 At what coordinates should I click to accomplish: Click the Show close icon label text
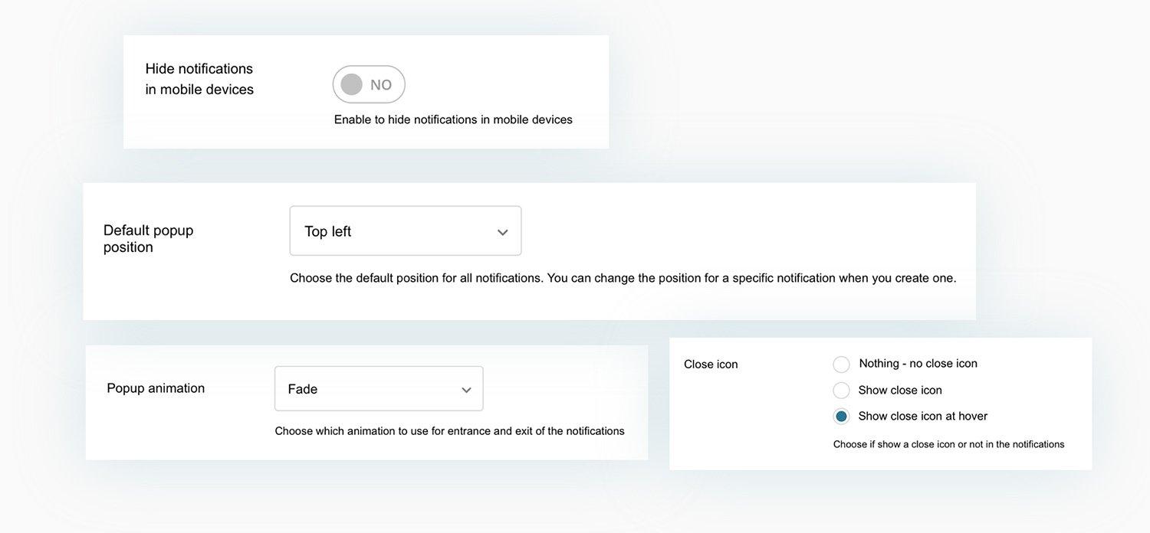point(900,390)
